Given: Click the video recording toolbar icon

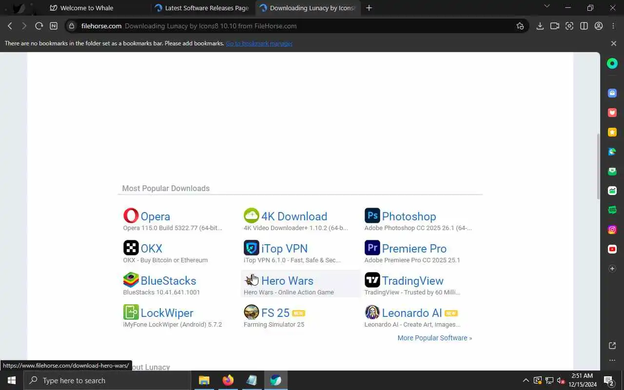Looking at the screenshot, I should (x=554, y=26).
